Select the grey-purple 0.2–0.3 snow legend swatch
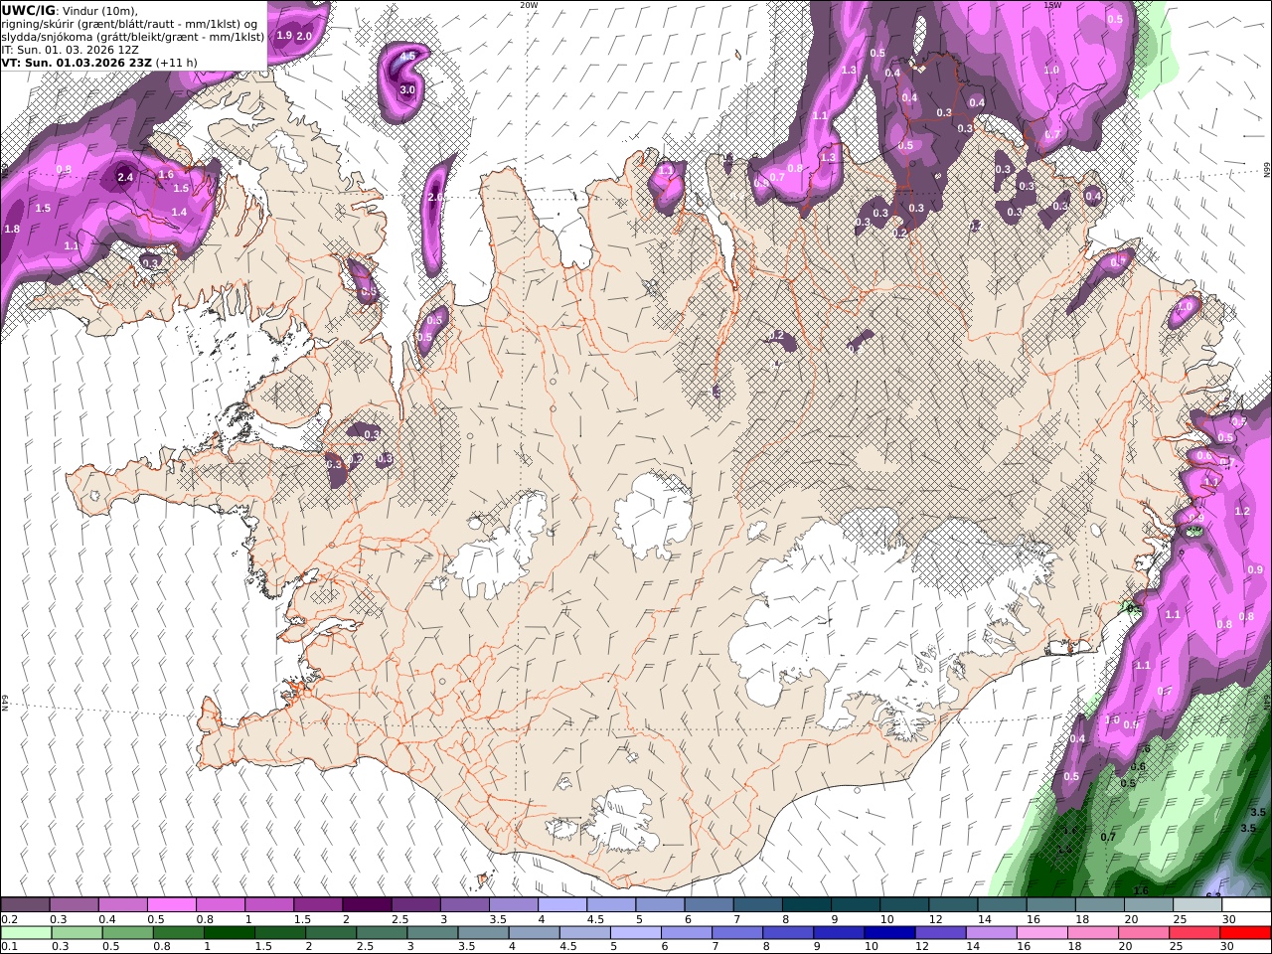 (x=26, y=905)
